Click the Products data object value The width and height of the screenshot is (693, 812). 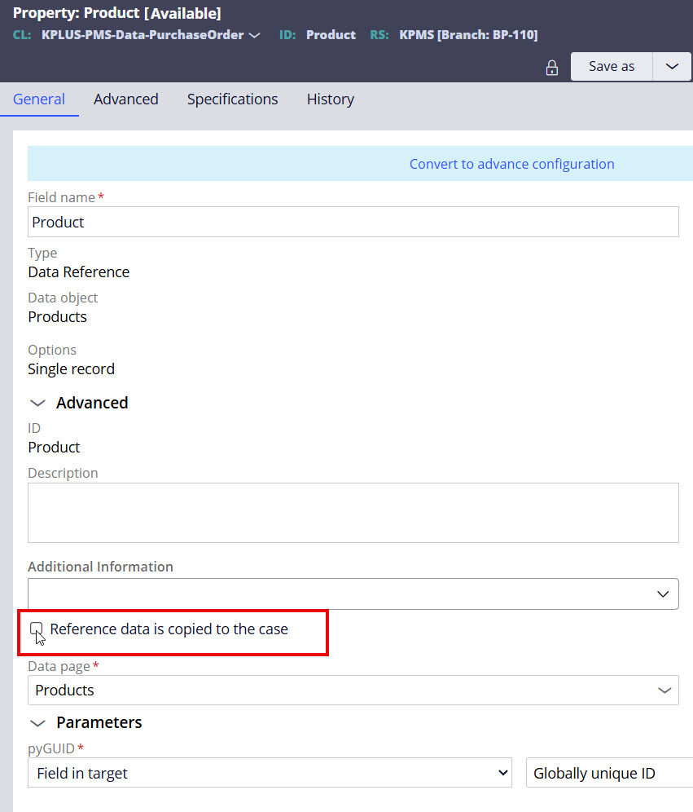(57, 316)
